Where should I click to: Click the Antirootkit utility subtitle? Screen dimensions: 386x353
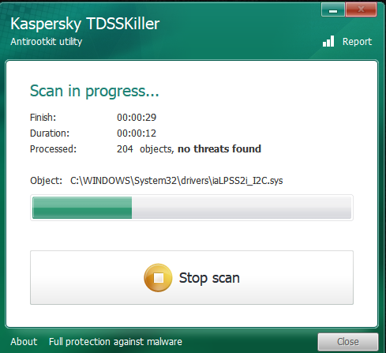point(47,42)
